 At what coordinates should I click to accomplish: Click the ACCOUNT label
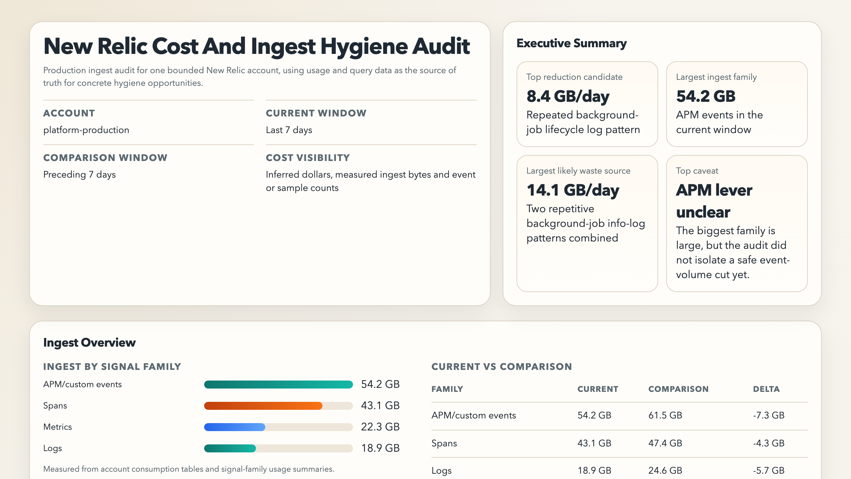tap(69, 113)
